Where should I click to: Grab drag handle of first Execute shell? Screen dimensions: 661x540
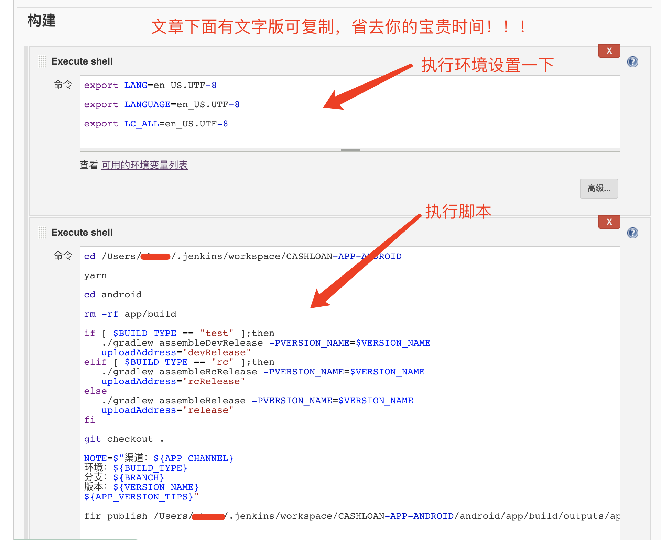click(42, 61)
